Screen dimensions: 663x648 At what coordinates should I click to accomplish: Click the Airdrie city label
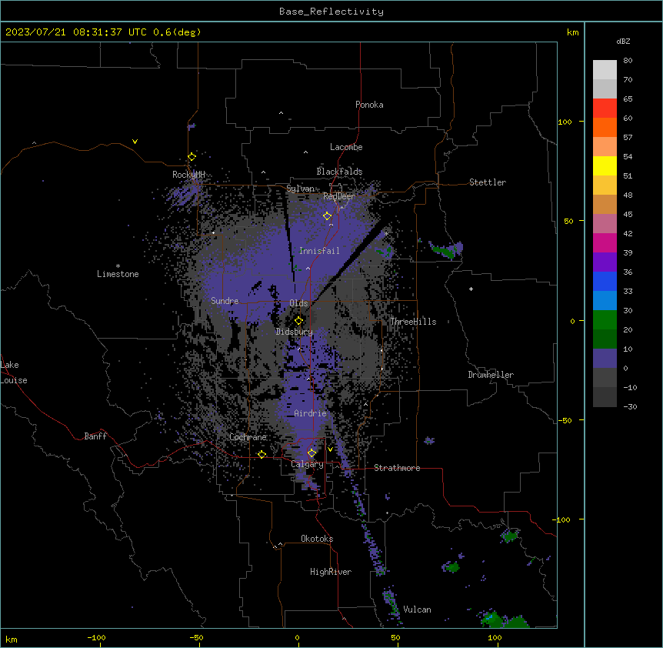pyautogui.click(x=311, y=413)
